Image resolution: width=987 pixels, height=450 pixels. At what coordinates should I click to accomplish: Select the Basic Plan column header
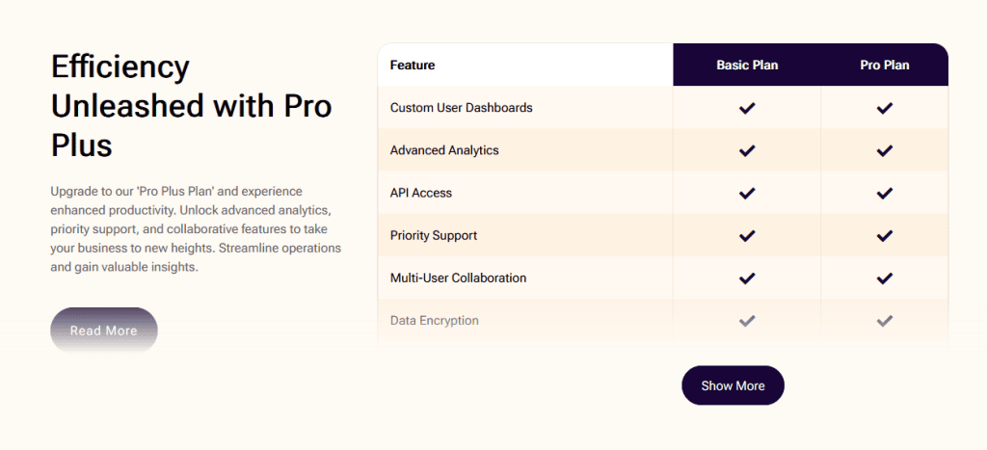[747, 66]
